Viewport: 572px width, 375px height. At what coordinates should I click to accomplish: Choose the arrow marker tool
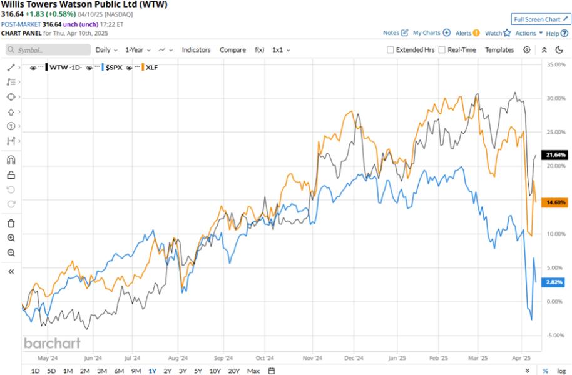pyautogui.click(x=11, y=112)
